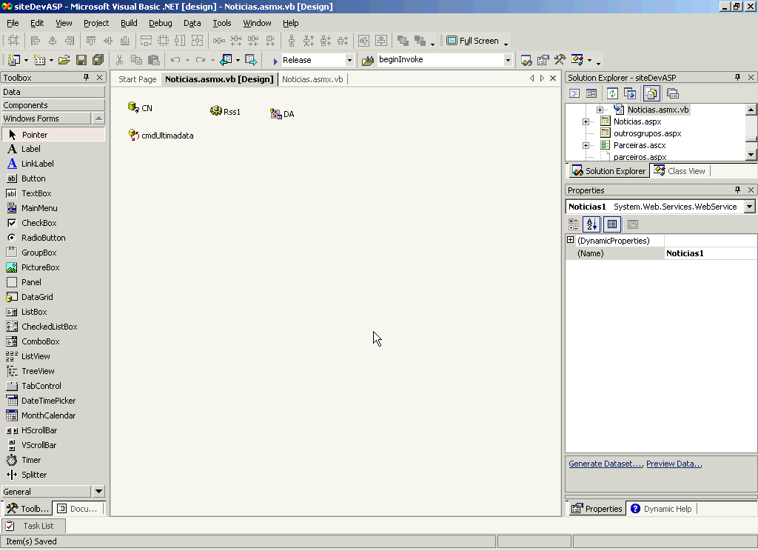Click the Save All toolbar icon
Image resolution: width=758 pixels, height=551 pixels.
[98, 60]
